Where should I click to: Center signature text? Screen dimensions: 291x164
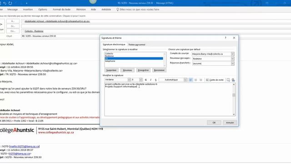pyautogui.click(x=196, y=80)
